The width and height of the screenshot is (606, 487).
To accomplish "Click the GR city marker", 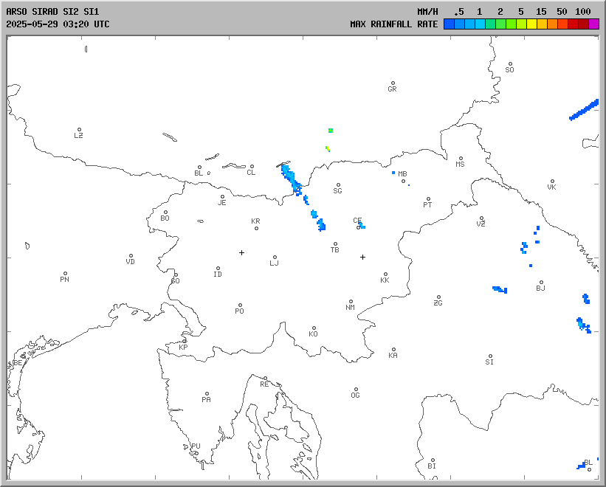I will click(x=393, y=83).
